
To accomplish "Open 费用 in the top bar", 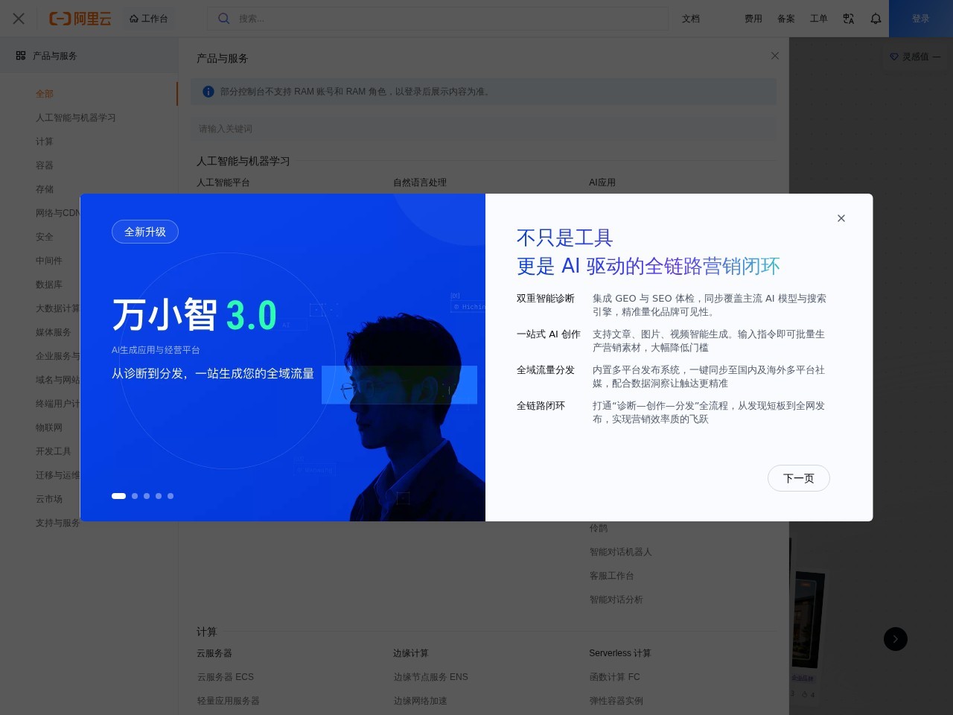I will click(x=753, y=19).
